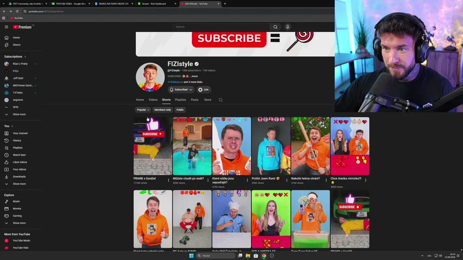Switch to the channel Videos tab

click(x=153, y=100)
